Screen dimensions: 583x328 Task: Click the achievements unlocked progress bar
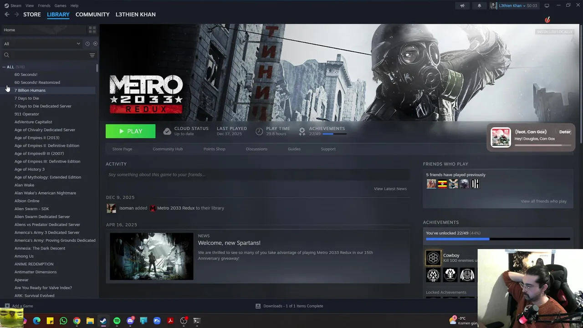click(498, 239)
